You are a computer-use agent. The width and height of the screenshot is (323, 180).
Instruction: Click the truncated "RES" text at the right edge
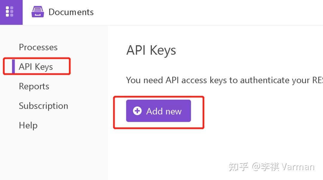tap(317, 80)
